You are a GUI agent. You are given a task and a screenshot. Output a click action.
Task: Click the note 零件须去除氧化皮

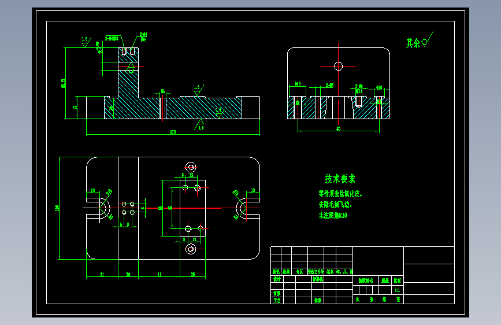[x=340, y=194]
